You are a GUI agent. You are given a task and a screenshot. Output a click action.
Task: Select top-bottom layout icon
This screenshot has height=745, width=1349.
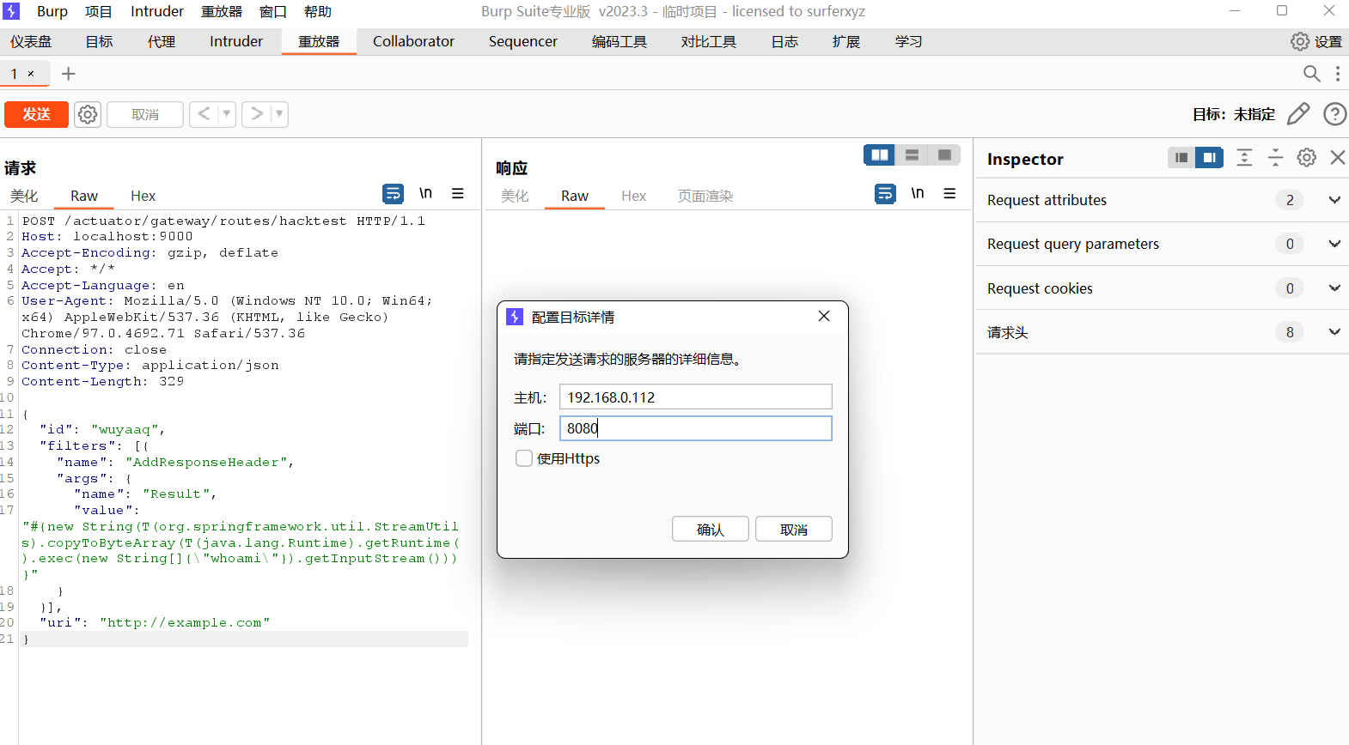(x=912, y=154)
